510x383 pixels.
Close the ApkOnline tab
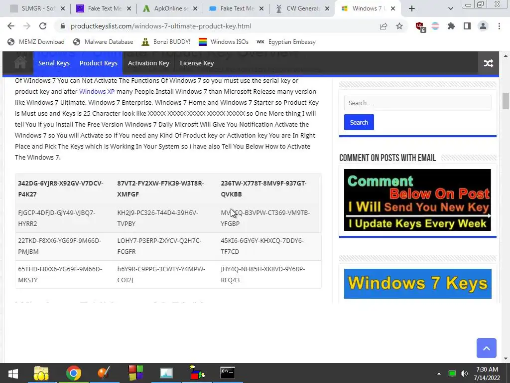(x=195, y=9)
